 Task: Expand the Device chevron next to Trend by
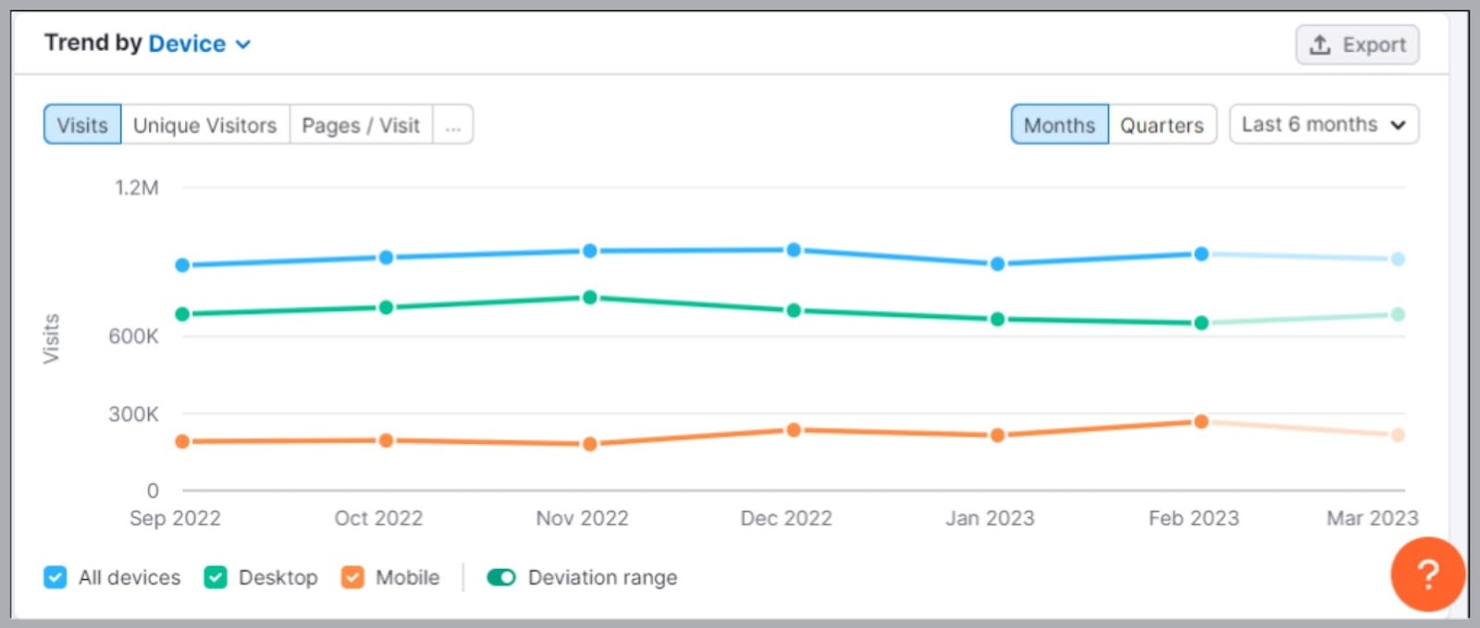(243, 44)
